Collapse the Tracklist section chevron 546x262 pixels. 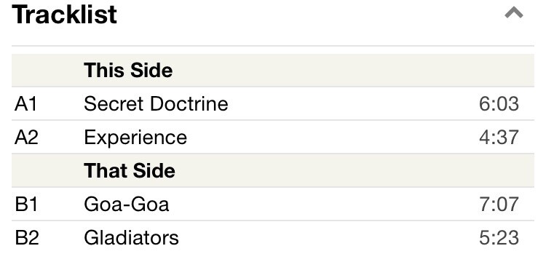pos(514,13)
